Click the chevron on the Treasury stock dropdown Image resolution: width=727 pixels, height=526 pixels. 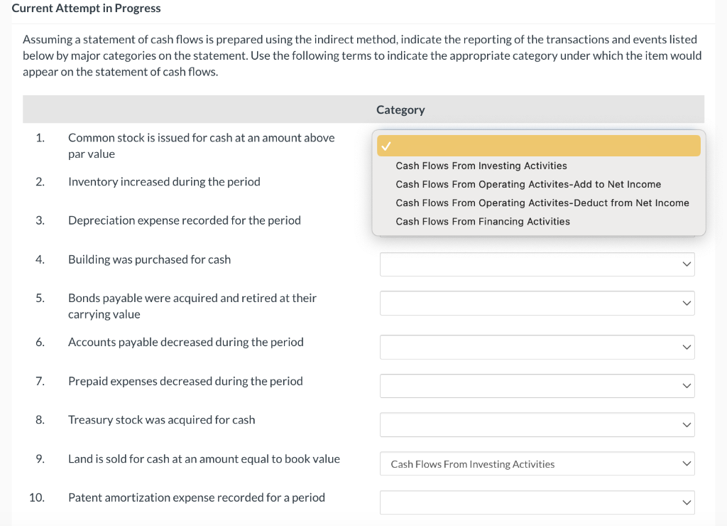tap(687, 424)
